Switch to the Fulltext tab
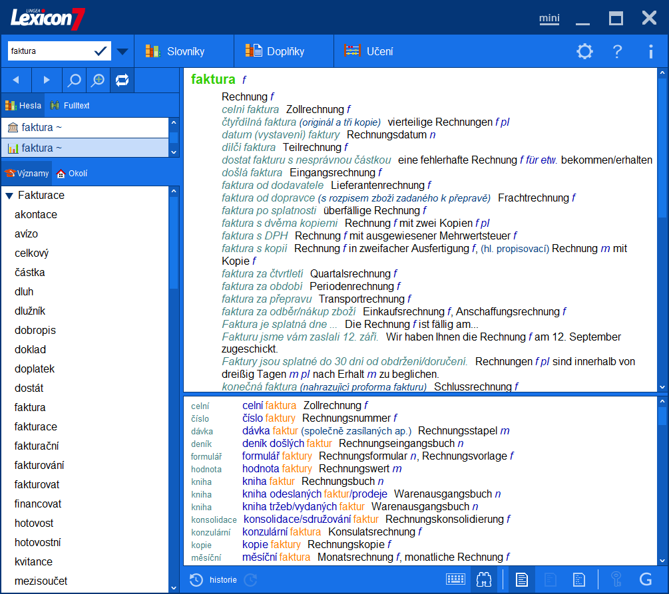This screenshot has height=594, width=669. tap(70, 105)
